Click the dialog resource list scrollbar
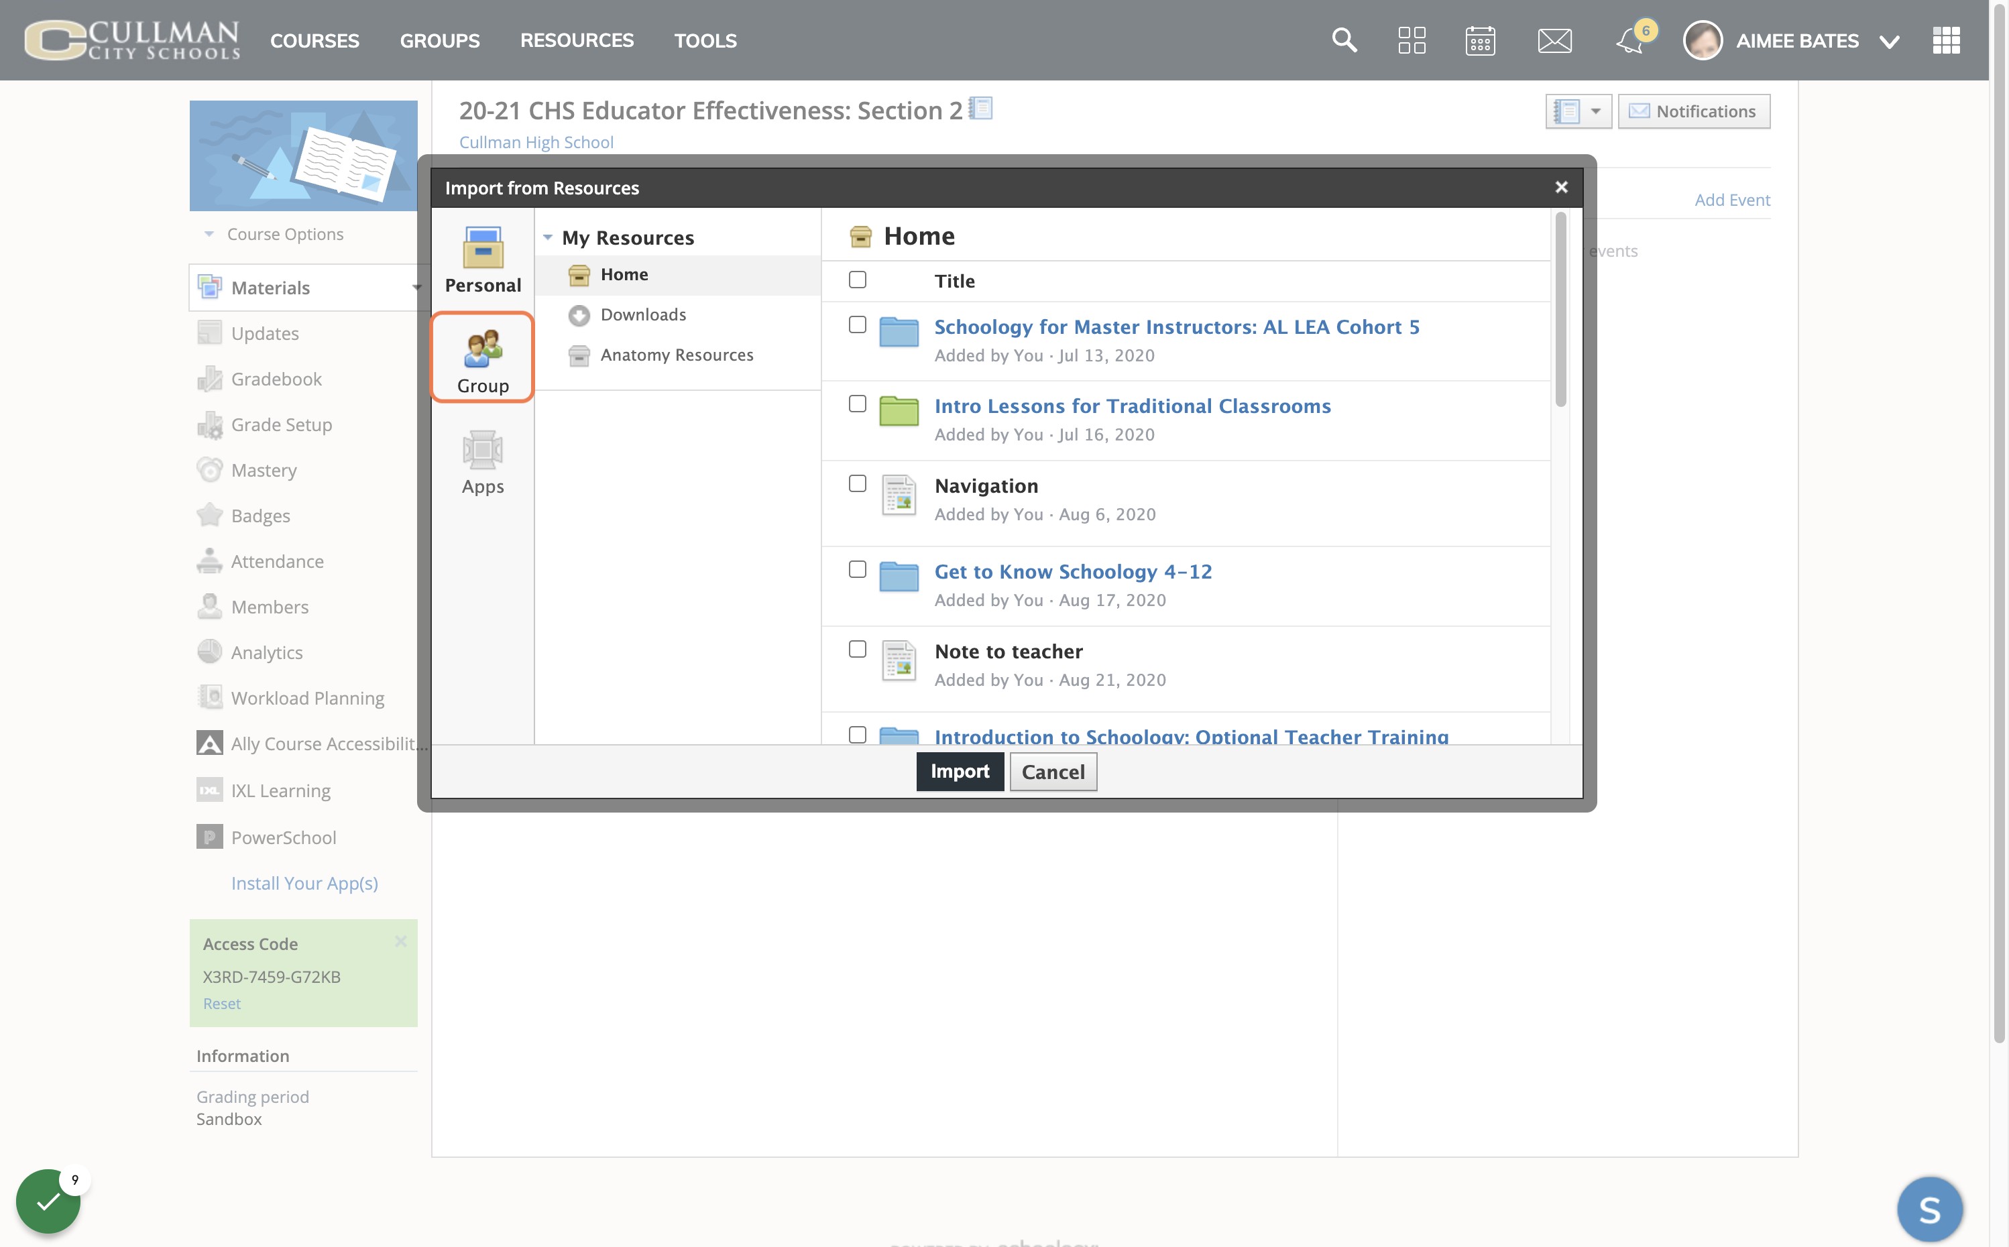The image size is (2009, 1247). click(x=1560, y=309)
